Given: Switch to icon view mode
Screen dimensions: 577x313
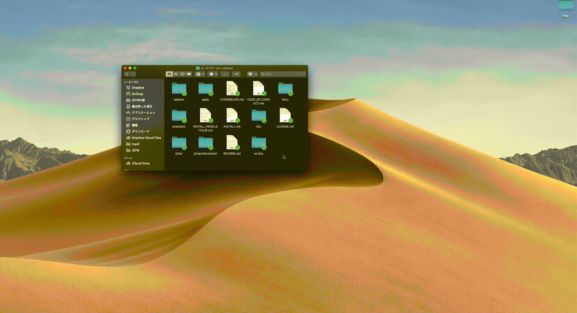Looking at the screenshot, I should click(169, 74).
